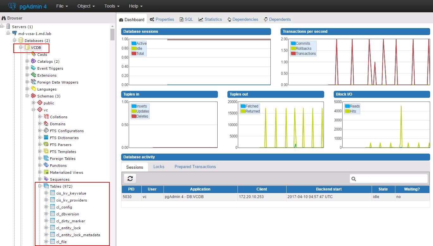Viewport: 433px width, 246px height.
Task: Click the pgAdmin 4 elephant logo
Action: (x=12, y=6)
